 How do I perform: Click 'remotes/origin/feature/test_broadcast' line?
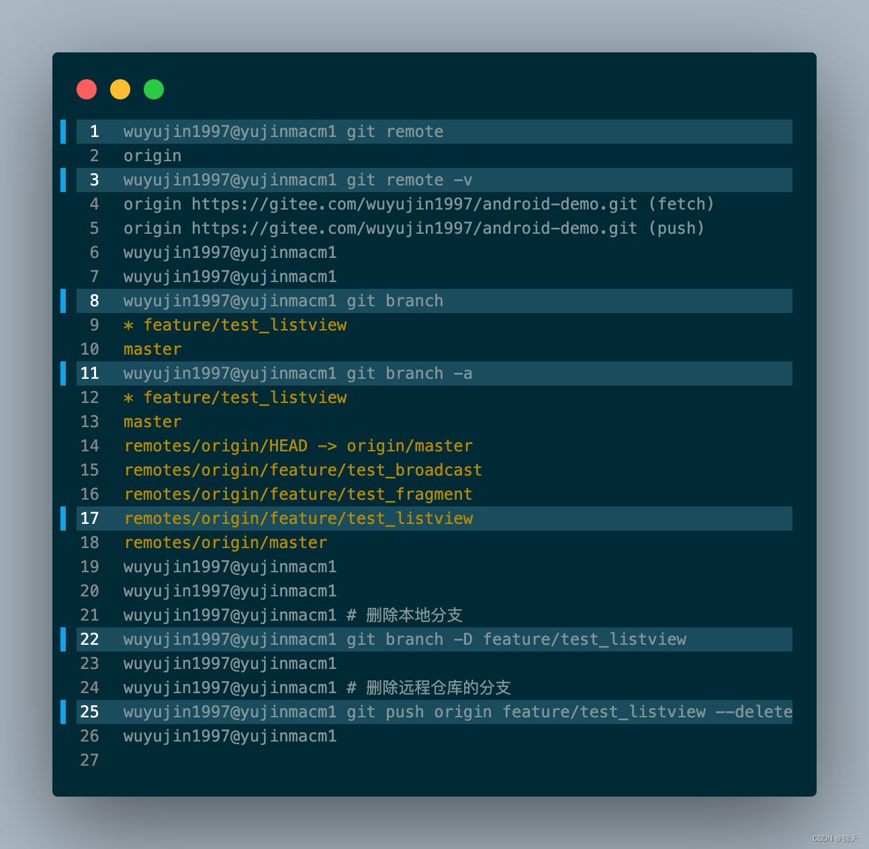303,470
